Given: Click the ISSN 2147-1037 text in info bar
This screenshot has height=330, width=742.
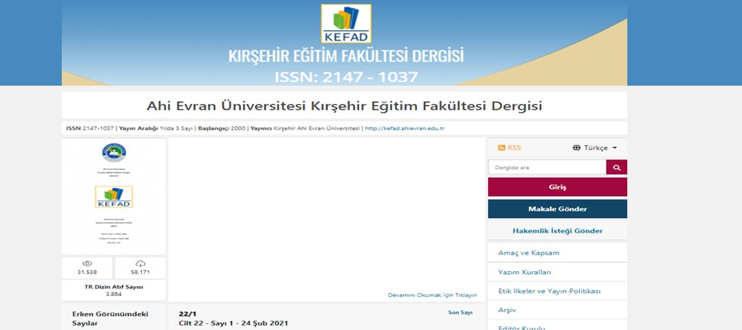Looking at the screenshot, I should [x=90, y=128].
